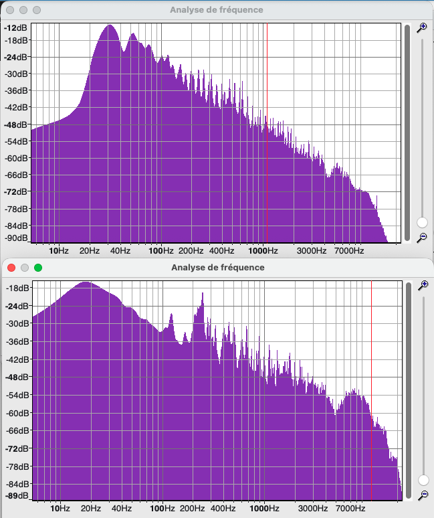Click zoom in magnifier in upper analysis window
The image size is (434, 518).
(x=422, y=28)
